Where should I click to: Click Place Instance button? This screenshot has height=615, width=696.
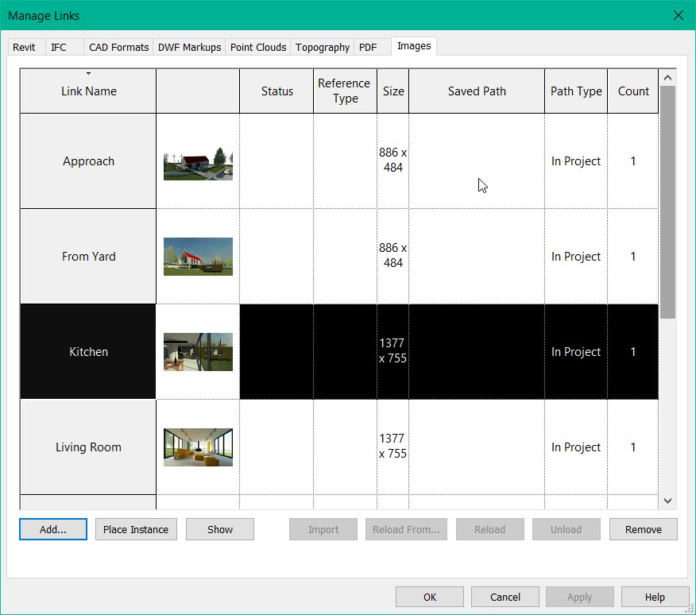[136, 529]
